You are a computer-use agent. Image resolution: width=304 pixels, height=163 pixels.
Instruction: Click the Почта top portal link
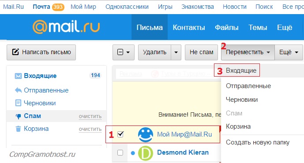click(x=41, y=7)
